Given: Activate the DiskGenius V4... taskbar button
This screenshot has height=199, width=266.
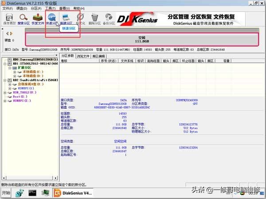Looking at the screenshot, I should tap(73, 193).
